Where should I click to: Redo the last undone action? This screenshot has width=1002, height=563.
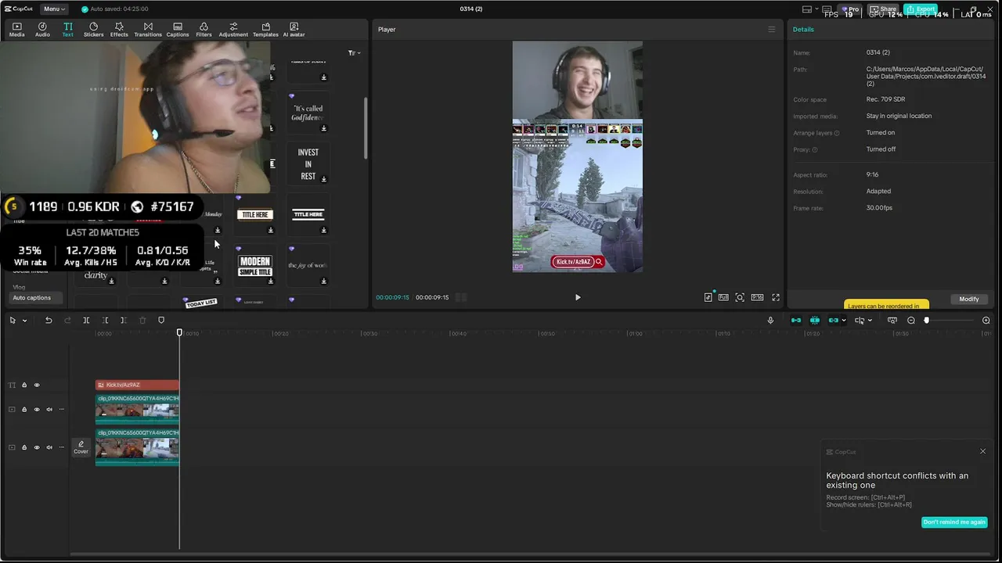coord(67,321)
